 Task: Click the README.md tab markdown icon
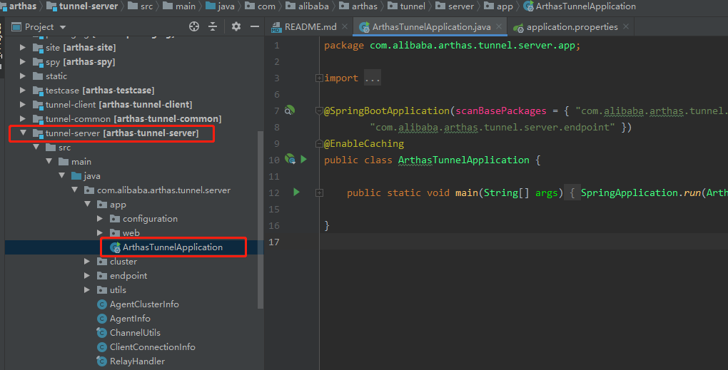(x=275, y=27)
